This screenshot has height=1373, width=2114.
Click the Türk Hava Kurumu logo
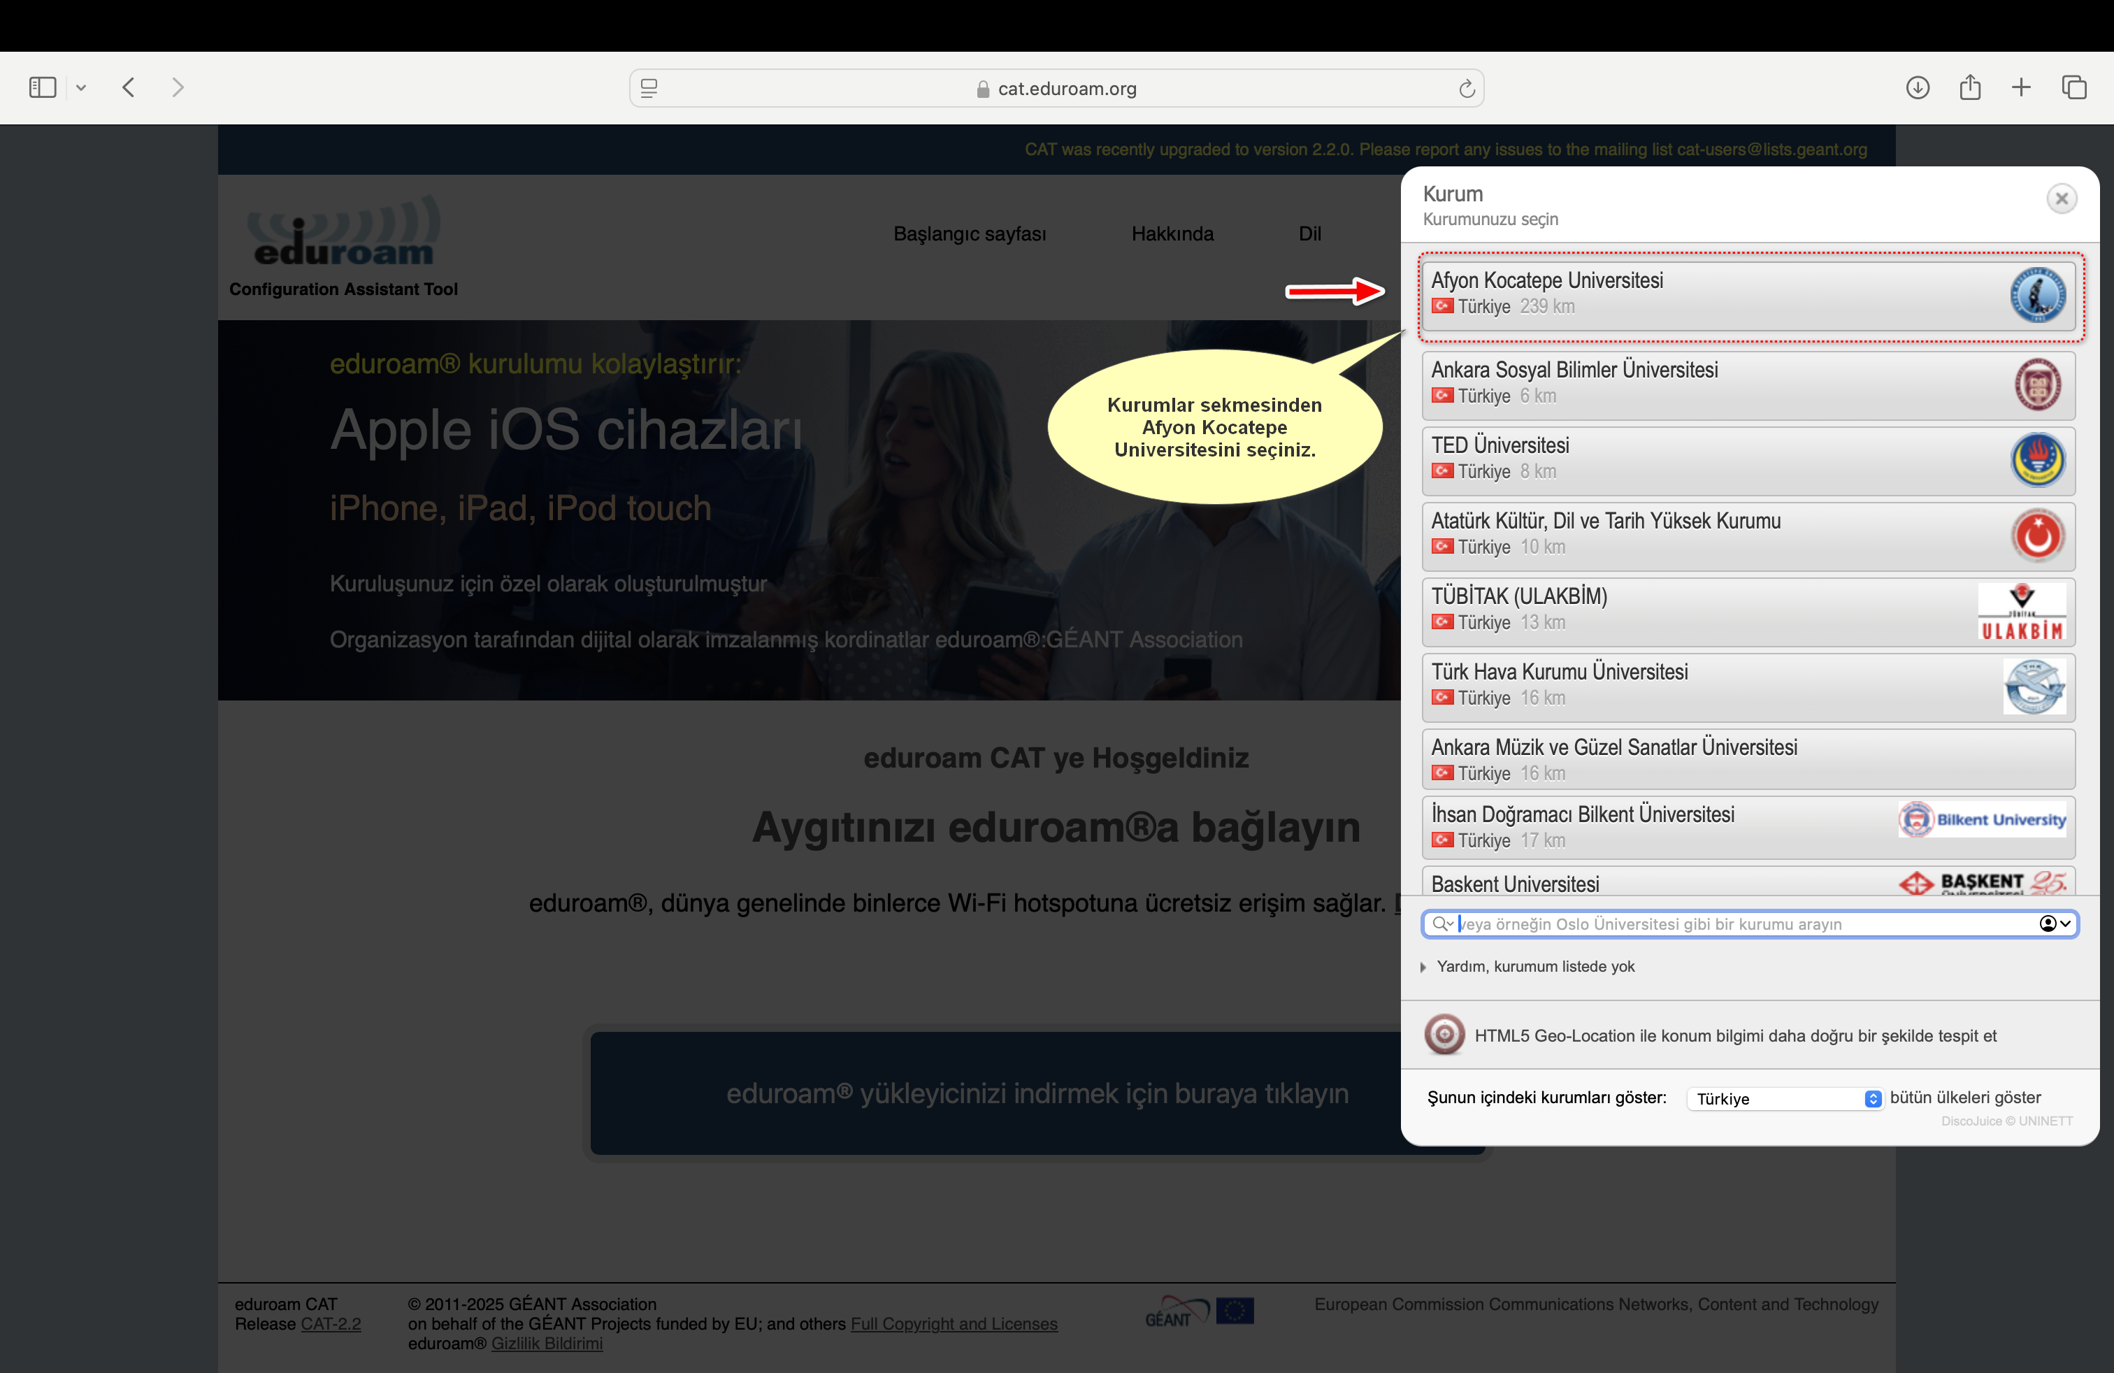[x=2034, y=686]
